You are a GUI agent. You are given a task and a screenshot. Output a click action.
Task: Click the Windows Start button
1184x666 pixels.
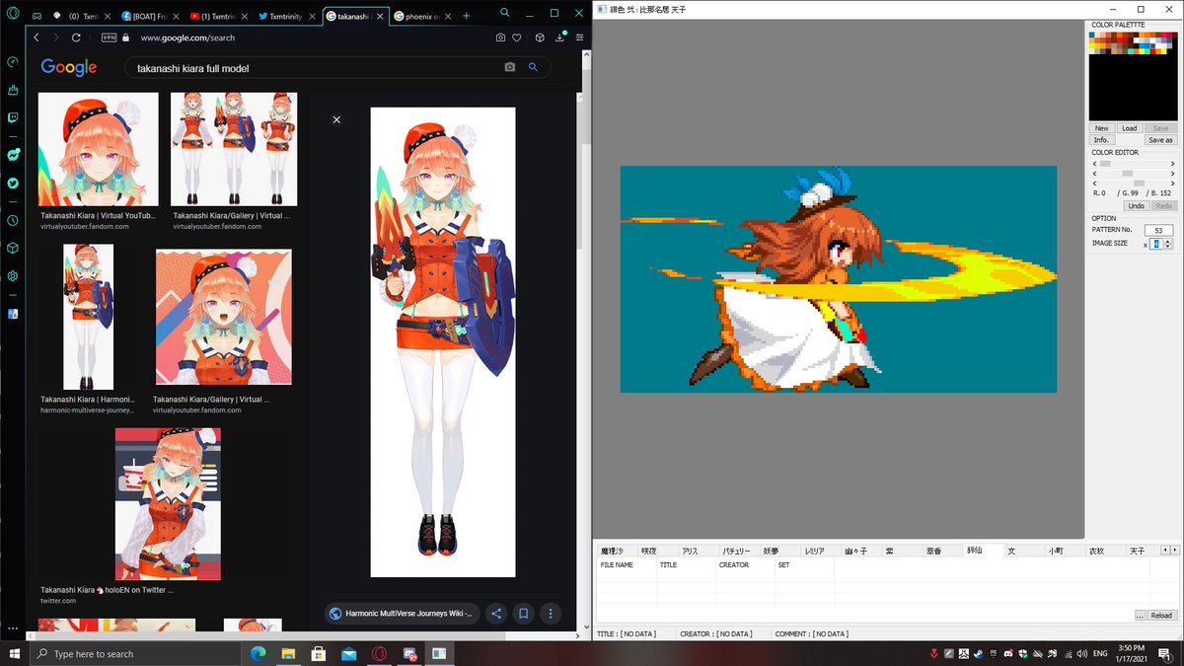click(14, 653)
